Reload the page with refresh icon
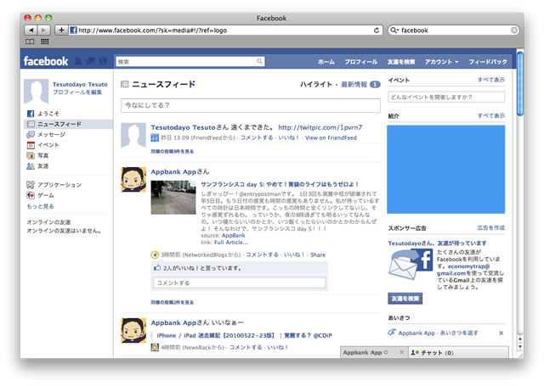 pos(377,31)
